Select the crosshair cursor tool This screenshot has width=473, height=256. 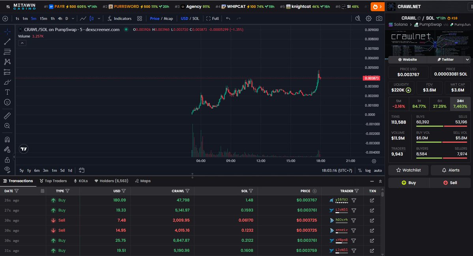(x=7, y=32)
